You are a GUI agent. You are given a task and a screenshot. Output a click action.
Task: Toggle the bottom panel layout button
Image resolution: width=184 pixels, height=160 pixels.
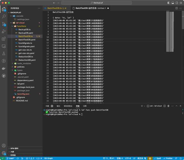173,3
